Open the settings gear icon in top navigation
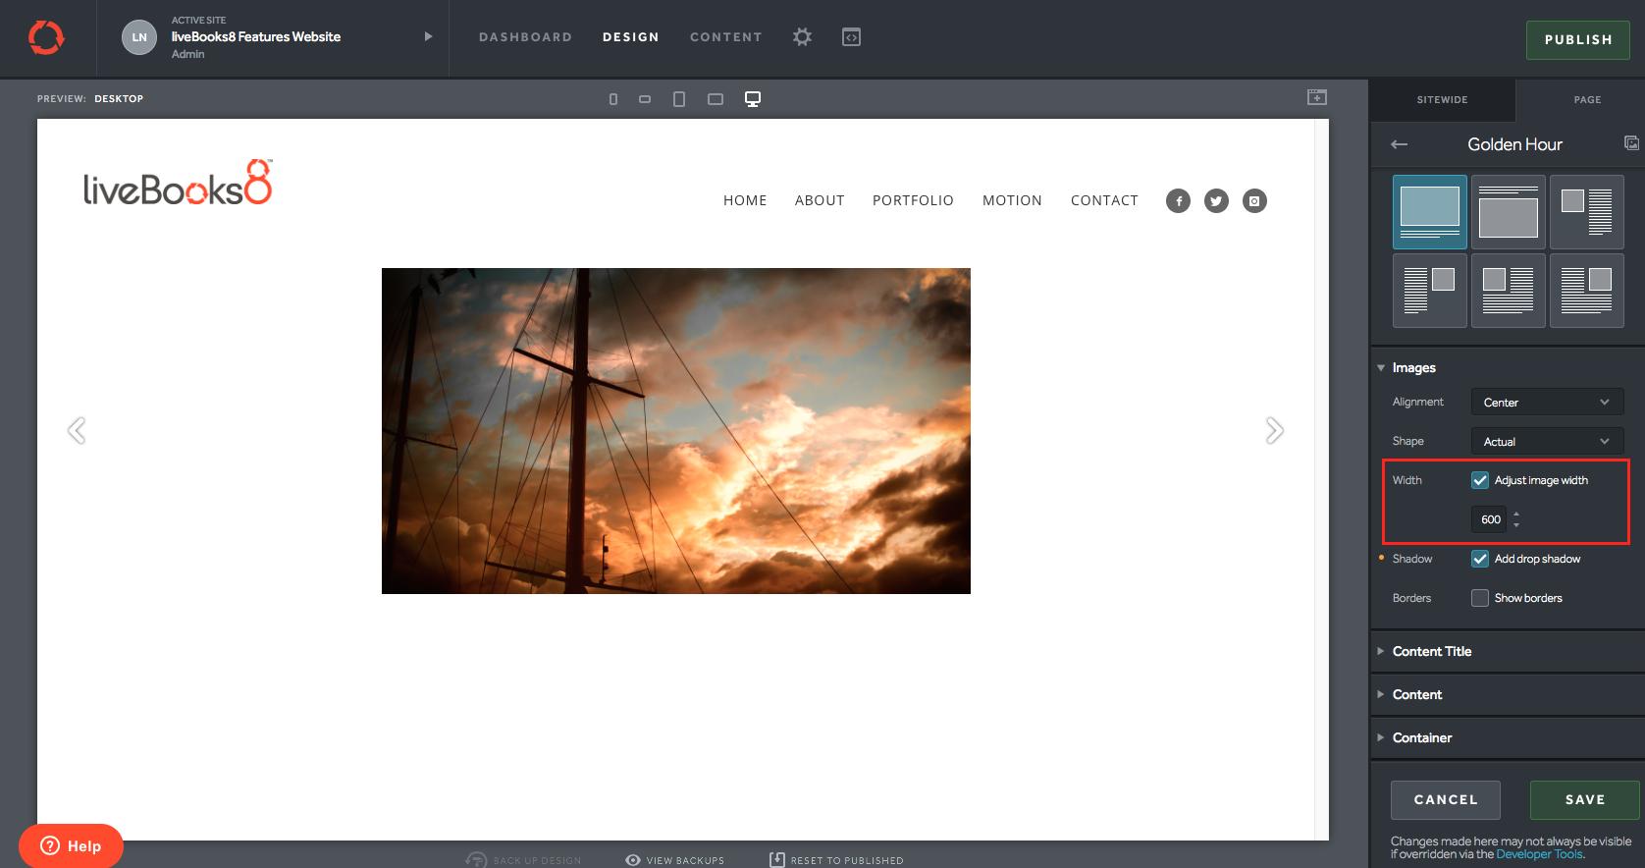Viewport: 1645px width, 868px height. 802,37
